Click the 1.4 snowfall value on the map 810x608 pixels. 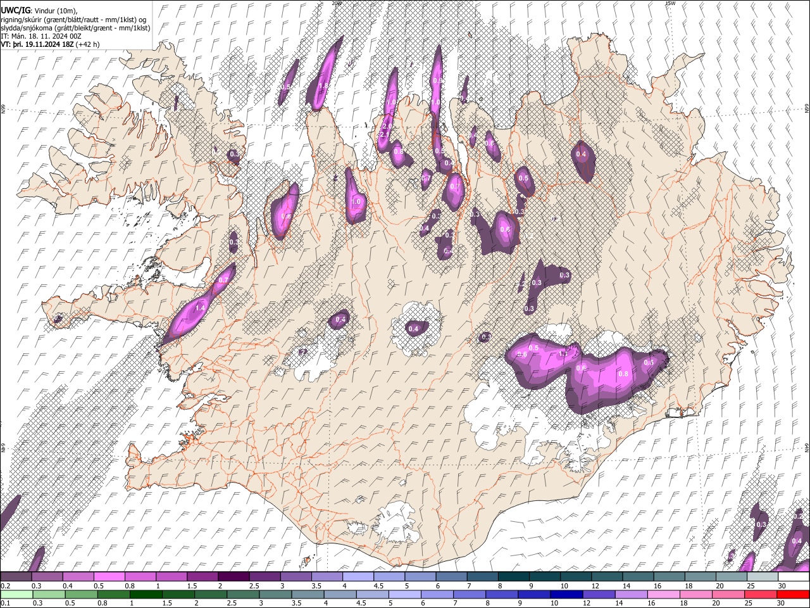(x=201, y=308)
